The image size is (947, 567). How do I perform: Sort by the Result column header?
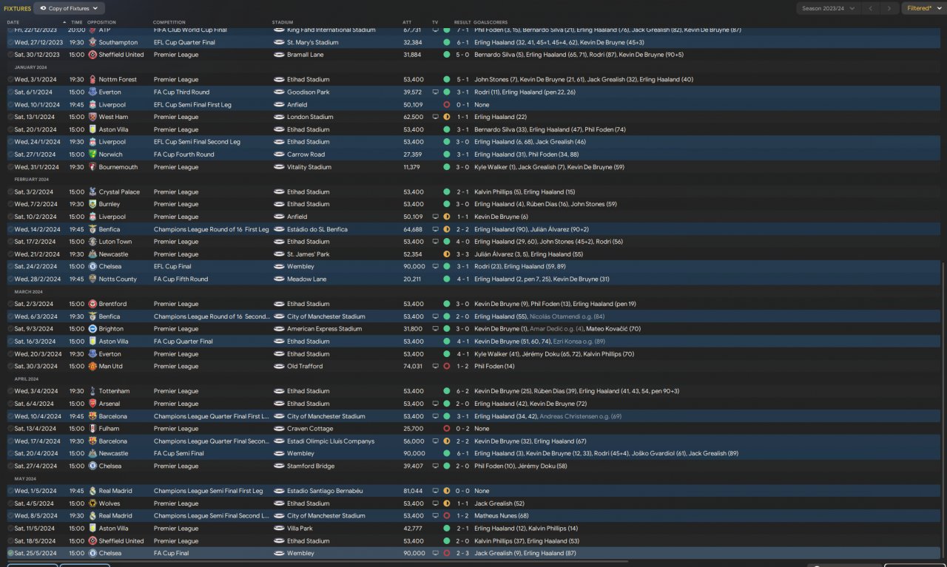point(462,23)
